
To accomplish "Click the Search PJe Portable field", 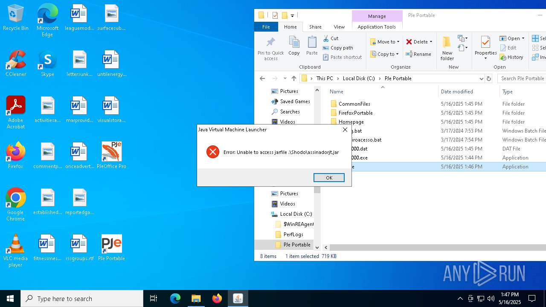I will pos(521,78).
